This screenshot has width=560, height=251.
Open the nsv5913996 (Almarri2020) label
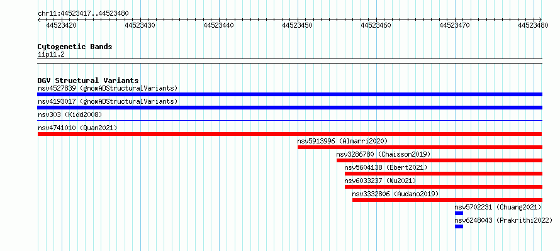[x=342, y=141]
